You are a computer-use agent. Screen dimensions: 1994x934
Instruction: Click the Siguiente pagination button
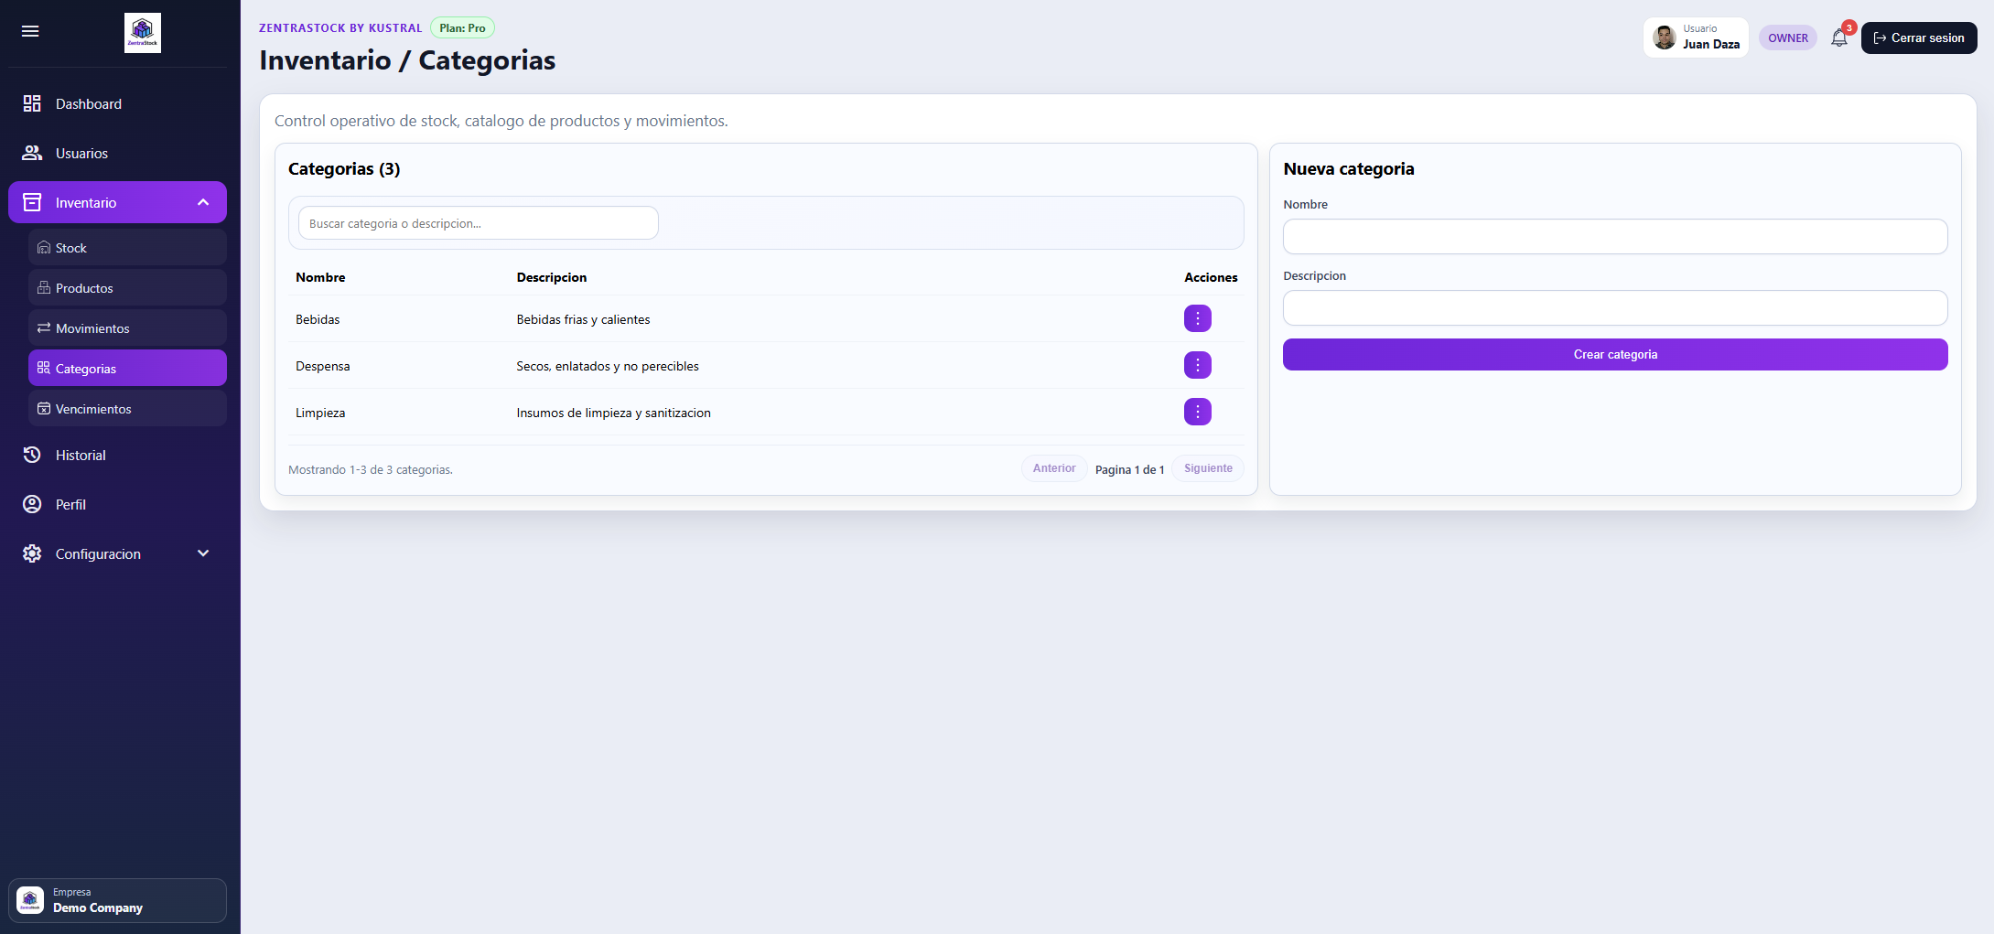tap(1208, 469)
